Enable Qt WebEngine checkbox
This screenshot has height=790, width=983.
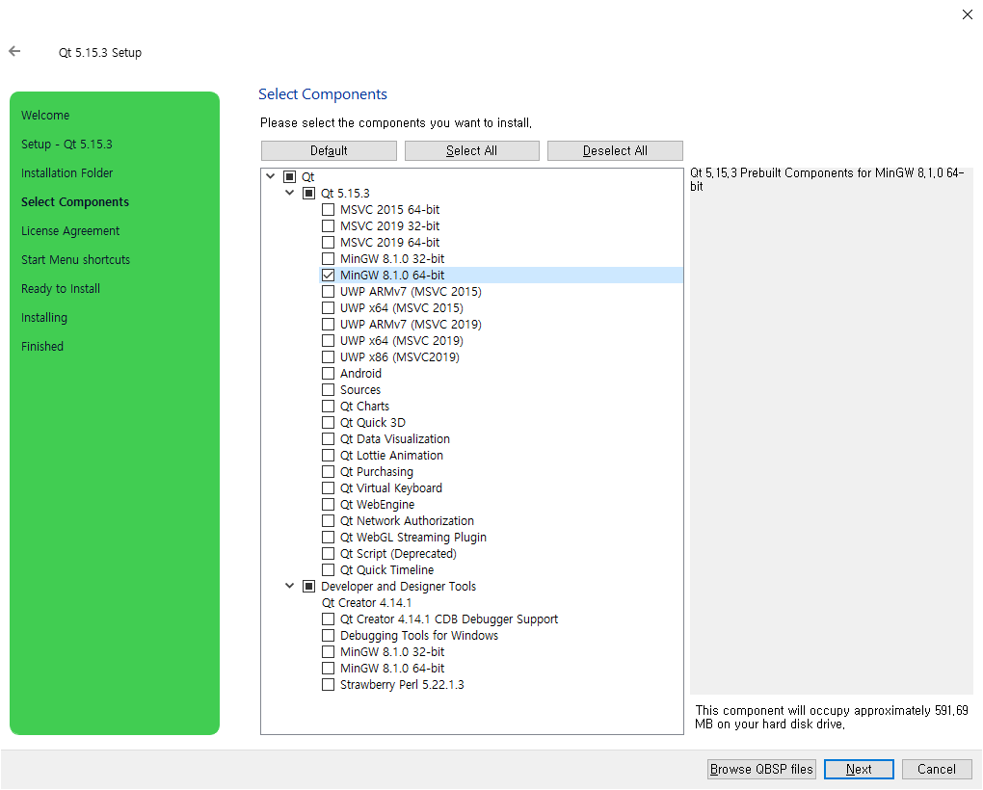coord(328,504)
